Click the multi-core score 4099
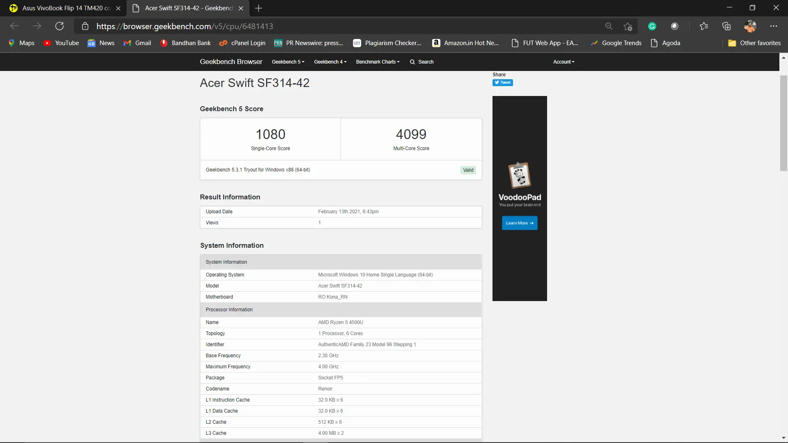Image resolution: width=788 pixels, height=443 pixels. tap(411, 134)
